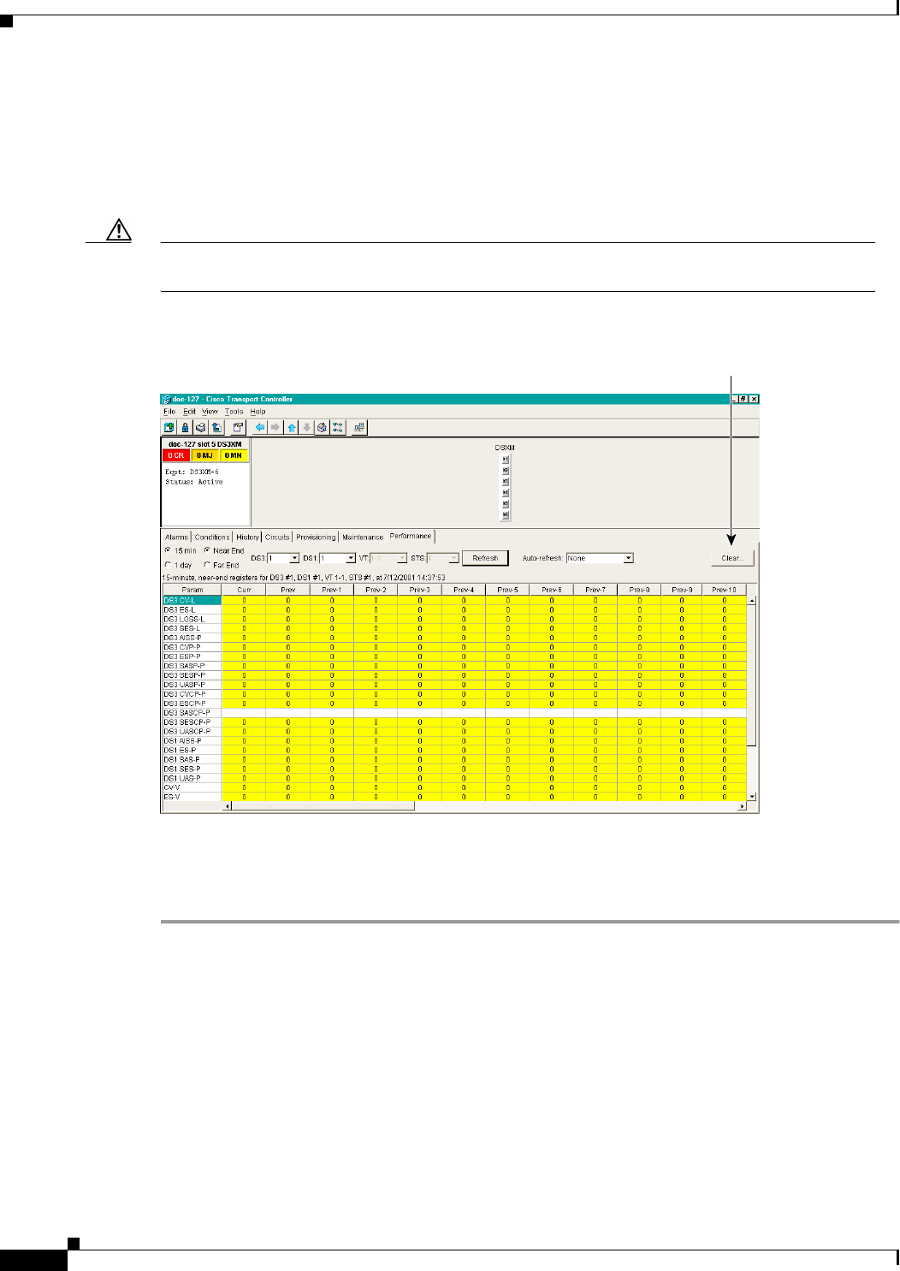This screenshot has width=900, height=1271.
Task: Click the blue up-arrow parent view icon
Action: [292, 427]
